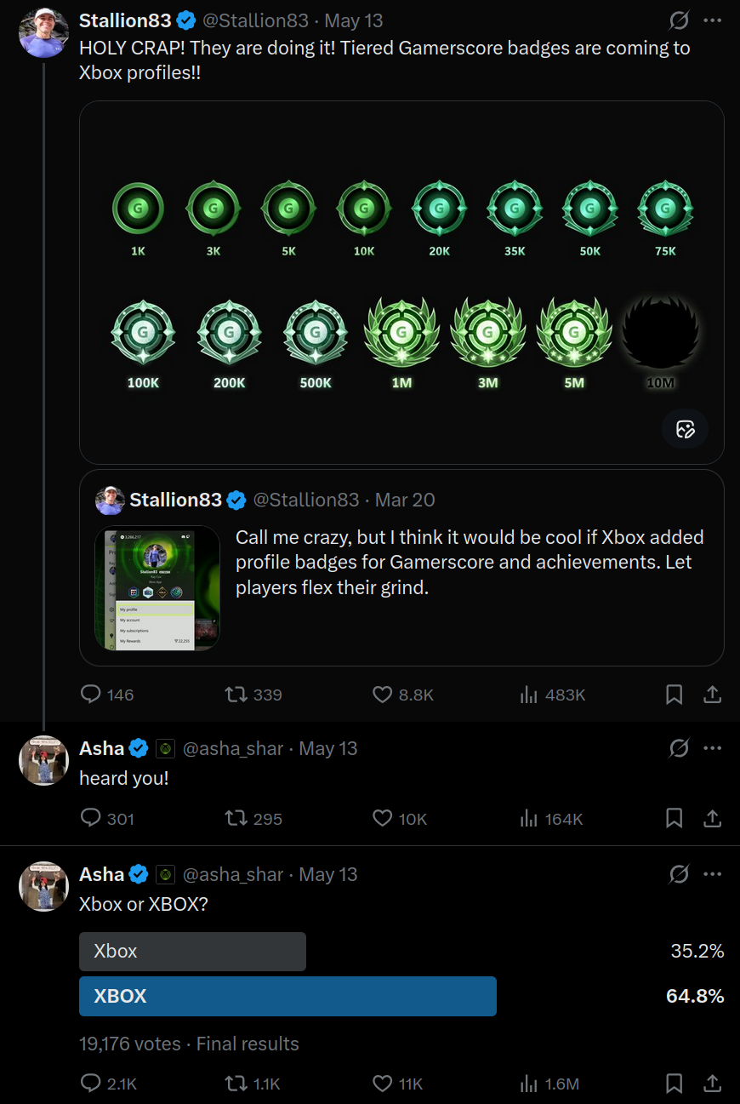Share Asha's Xbox or XBOX poll tweet

[713, 1084]
